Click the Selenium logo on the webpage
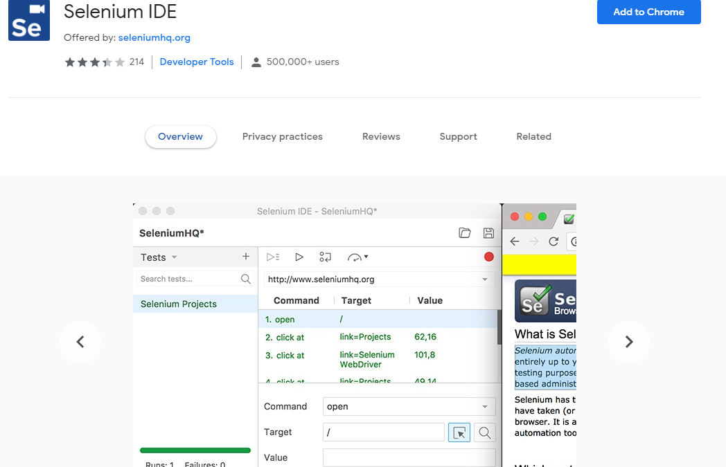This screenshot has width=726, height=467. point(545,300)
